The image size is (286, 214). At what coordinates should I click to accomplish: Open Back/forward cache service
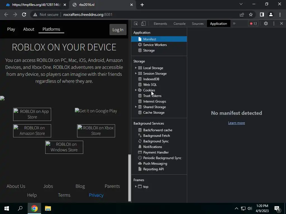[158, 130]
